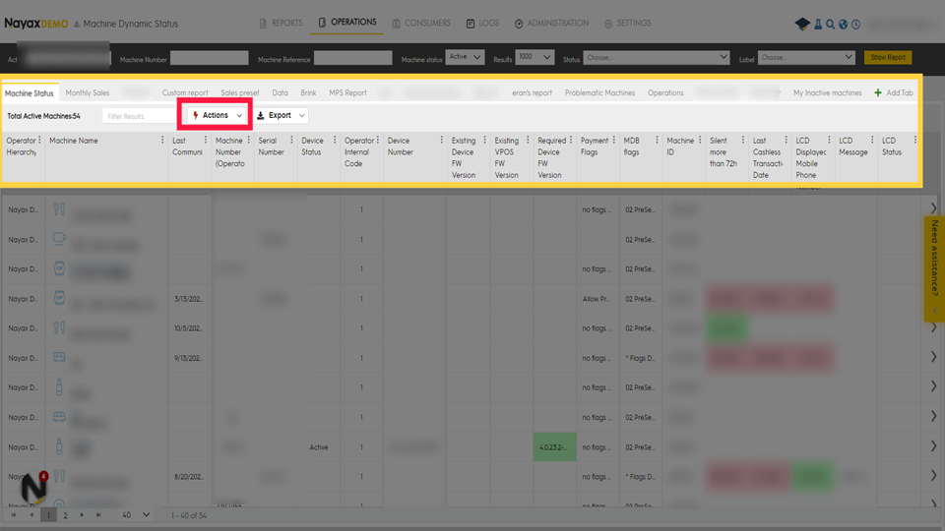The width and height of the screenshot is (945, 531).
Task: Open column menu for MDB flags
Action: [x=657, y=140]
